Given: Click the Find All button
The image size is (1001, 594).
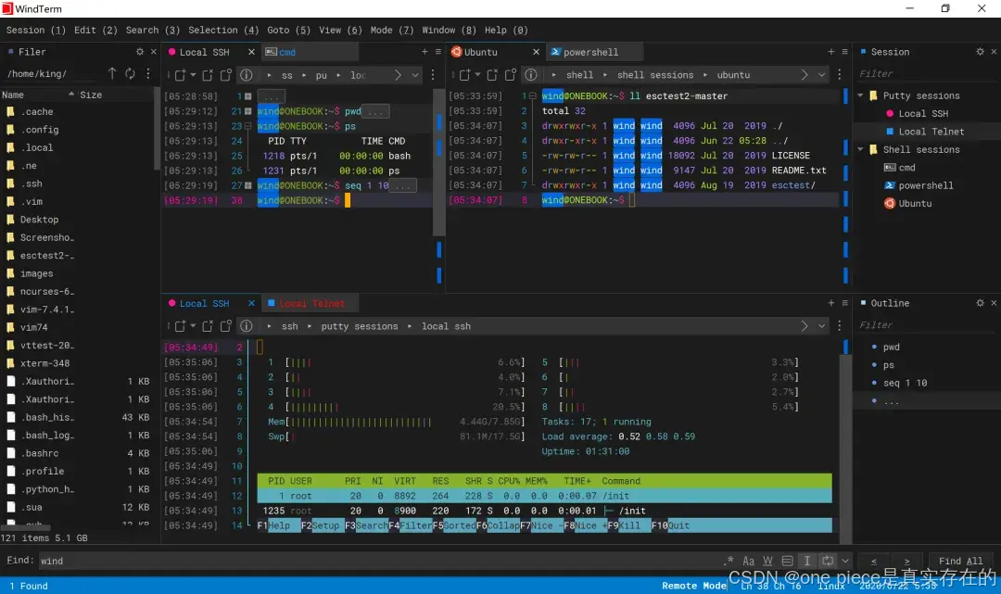Looking at the screenshot, I should (x=959, y=561).
